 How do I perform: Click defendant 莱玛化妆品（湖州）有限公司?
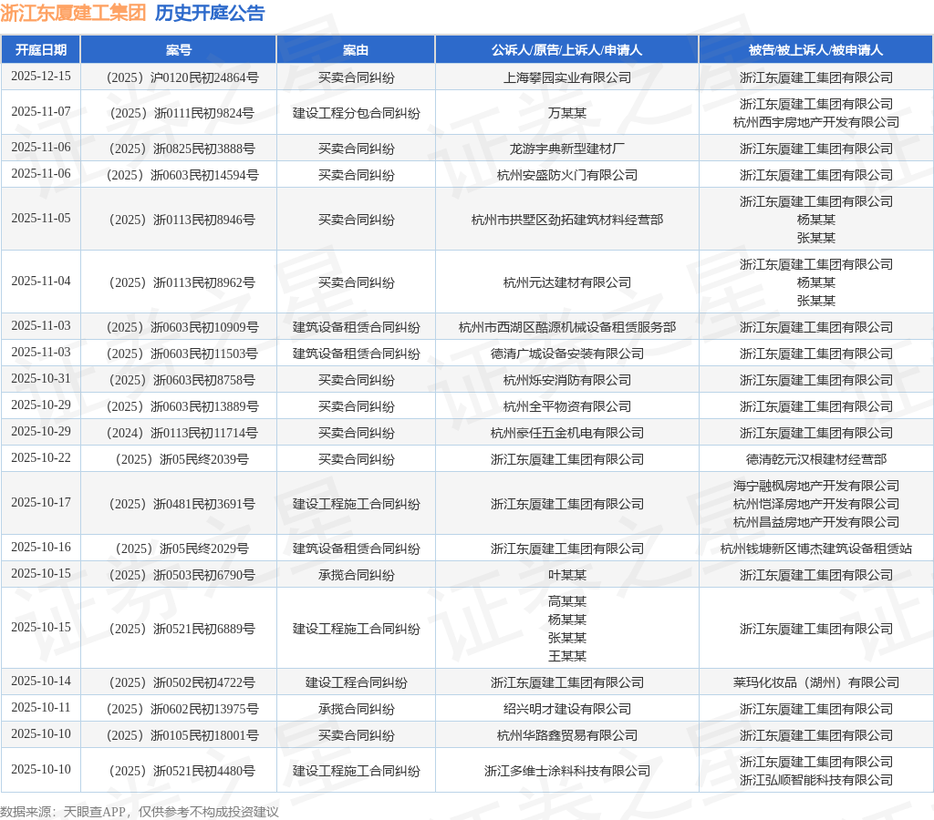tap(816, 682)
